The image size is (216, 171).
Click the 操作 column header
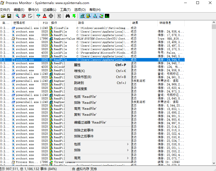tap(63, 23)
